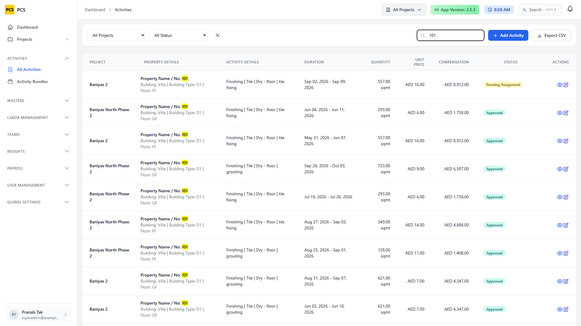
Task: Collapse the Activities sidebar section
Action: click(38, 58)
